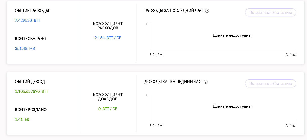Click the 1,106.627890 BTT total income value

click(x=31, y=91)
